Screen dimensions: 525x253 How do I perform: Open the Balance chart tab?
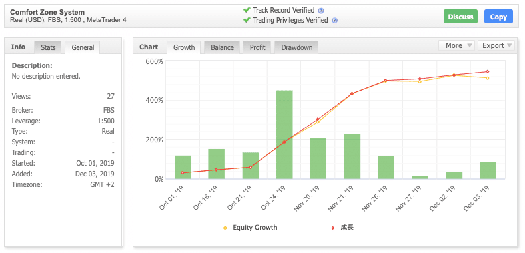[x=222, y=47]
